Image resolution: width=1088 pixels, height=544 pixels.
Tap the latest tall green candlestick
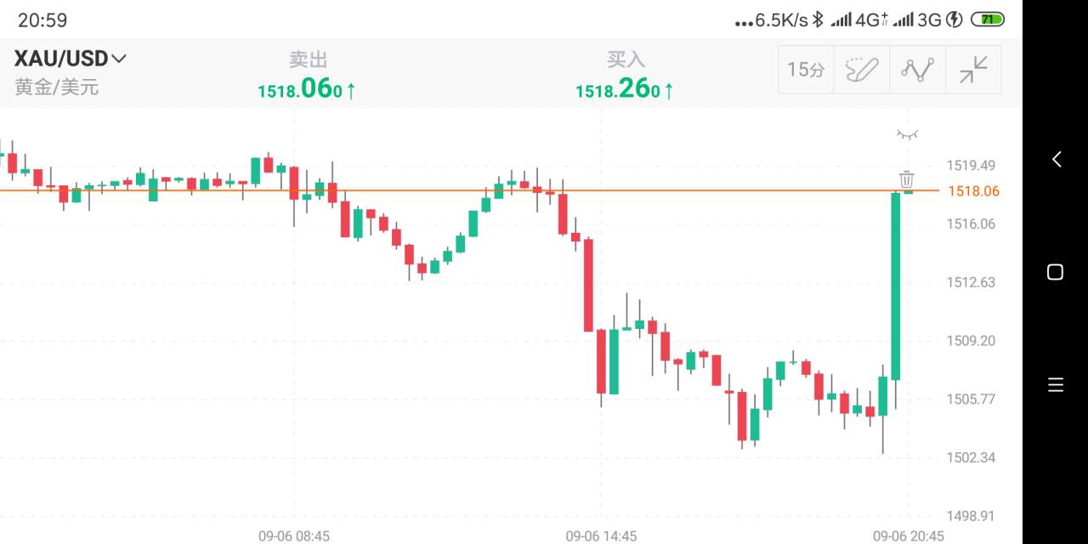coord(895,286)
